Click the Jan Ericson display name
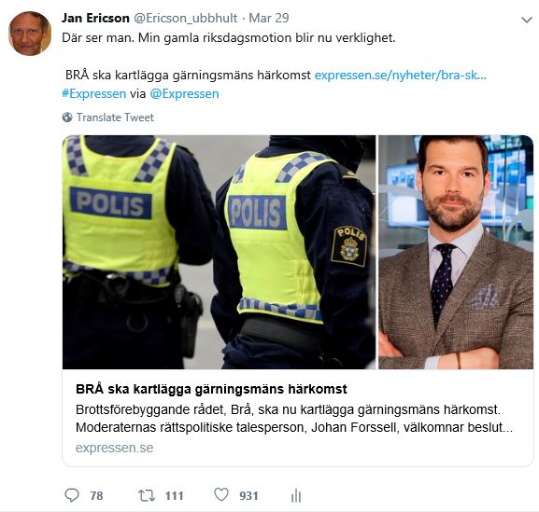Image resolution: width=539 pixels, height=512 pixels. [x=95, y=19]
